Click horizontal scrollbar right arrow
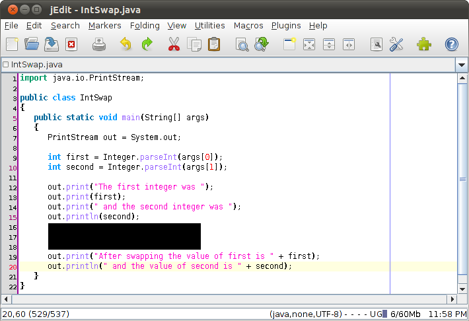 tap(452, 299)
